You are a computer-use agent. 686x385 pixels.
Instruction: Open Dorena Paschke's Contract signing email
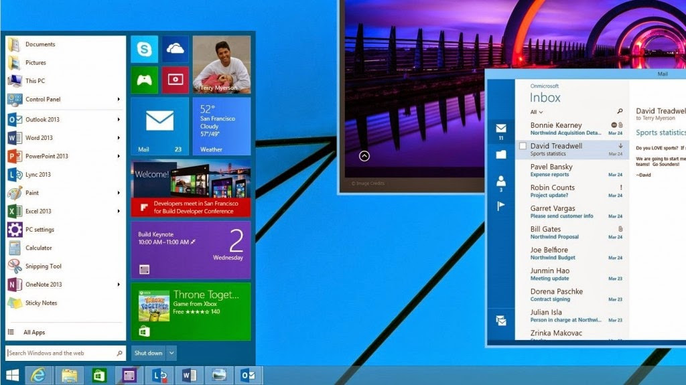pos(572,295)
